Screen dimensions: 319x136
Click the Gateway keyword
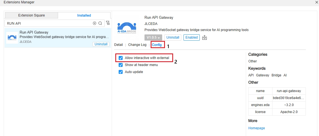[x=262, y=75]
